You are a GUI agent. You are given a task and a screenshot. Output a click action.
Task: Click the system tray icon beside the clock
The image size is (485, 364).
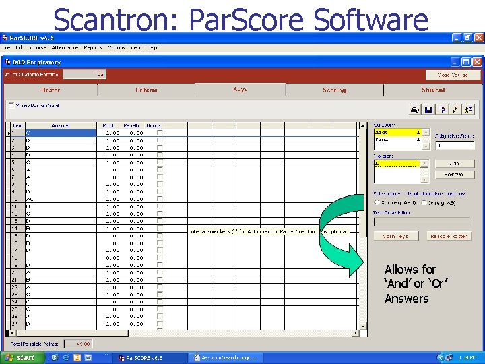pyautogui.click(x=449, y=357)
